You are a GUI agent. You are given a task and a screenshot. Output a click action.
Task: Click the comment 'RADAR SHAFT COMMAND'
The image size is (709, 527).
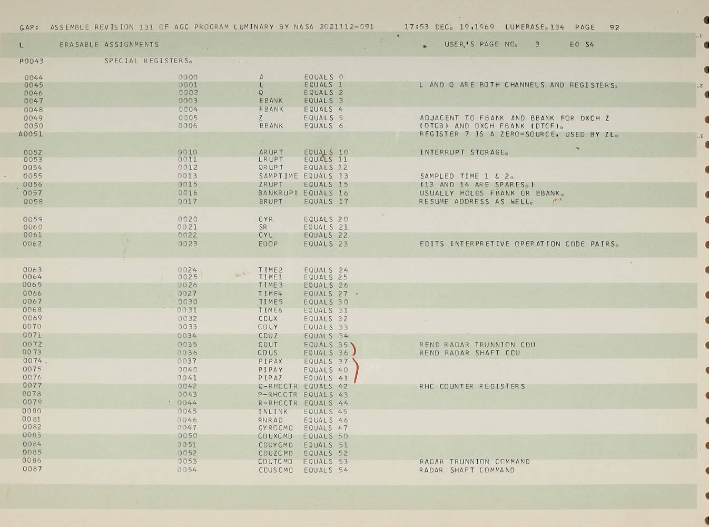[467, 470]
